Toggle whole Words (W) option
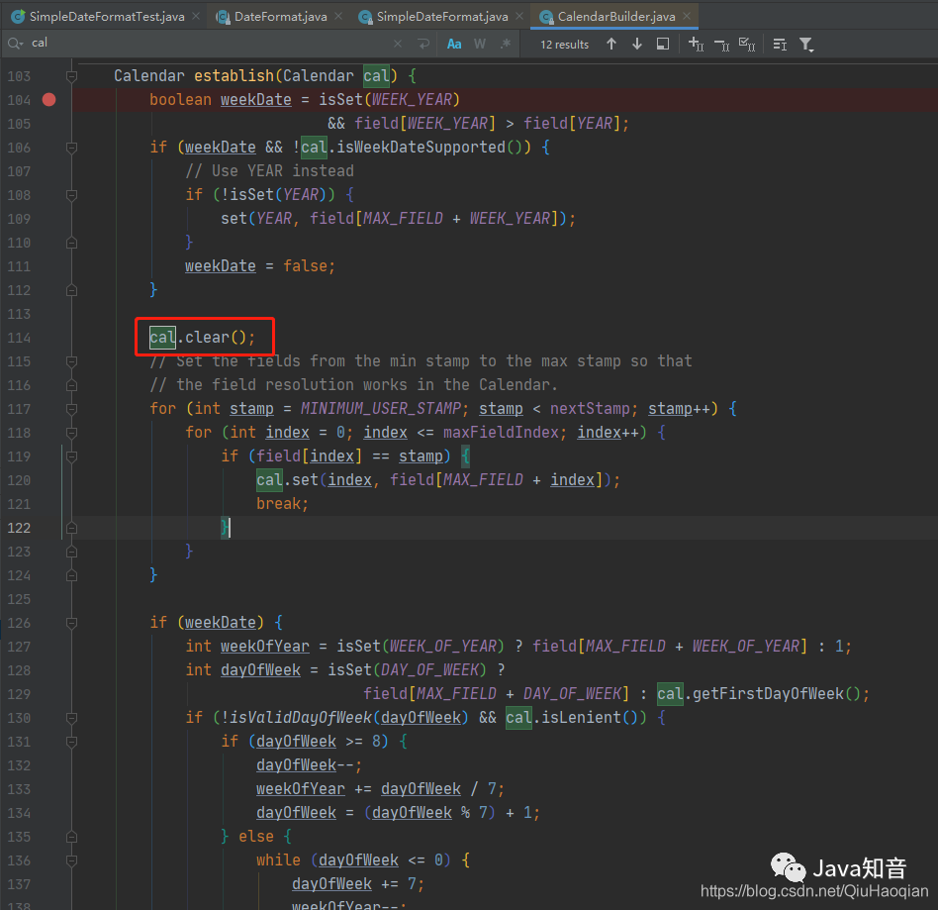Image resolution: width=938 pixels, height=910 pixels. [480, 44]
